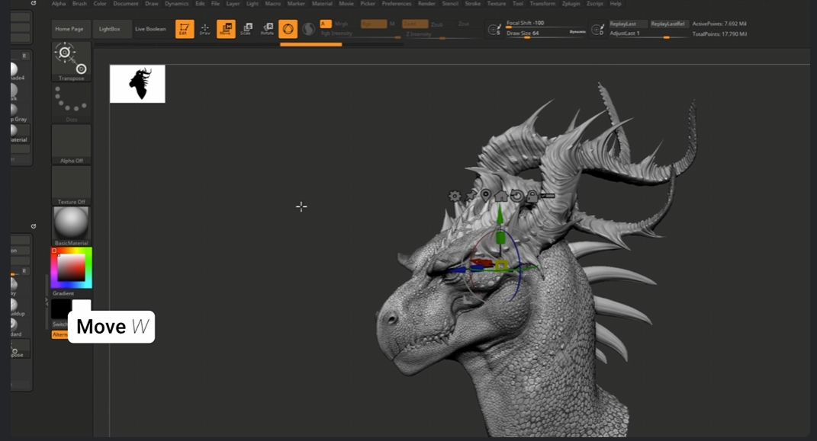The width and height of the screenshot is (817, 441).
Task: Open the Home Page button
Action: 69,29
